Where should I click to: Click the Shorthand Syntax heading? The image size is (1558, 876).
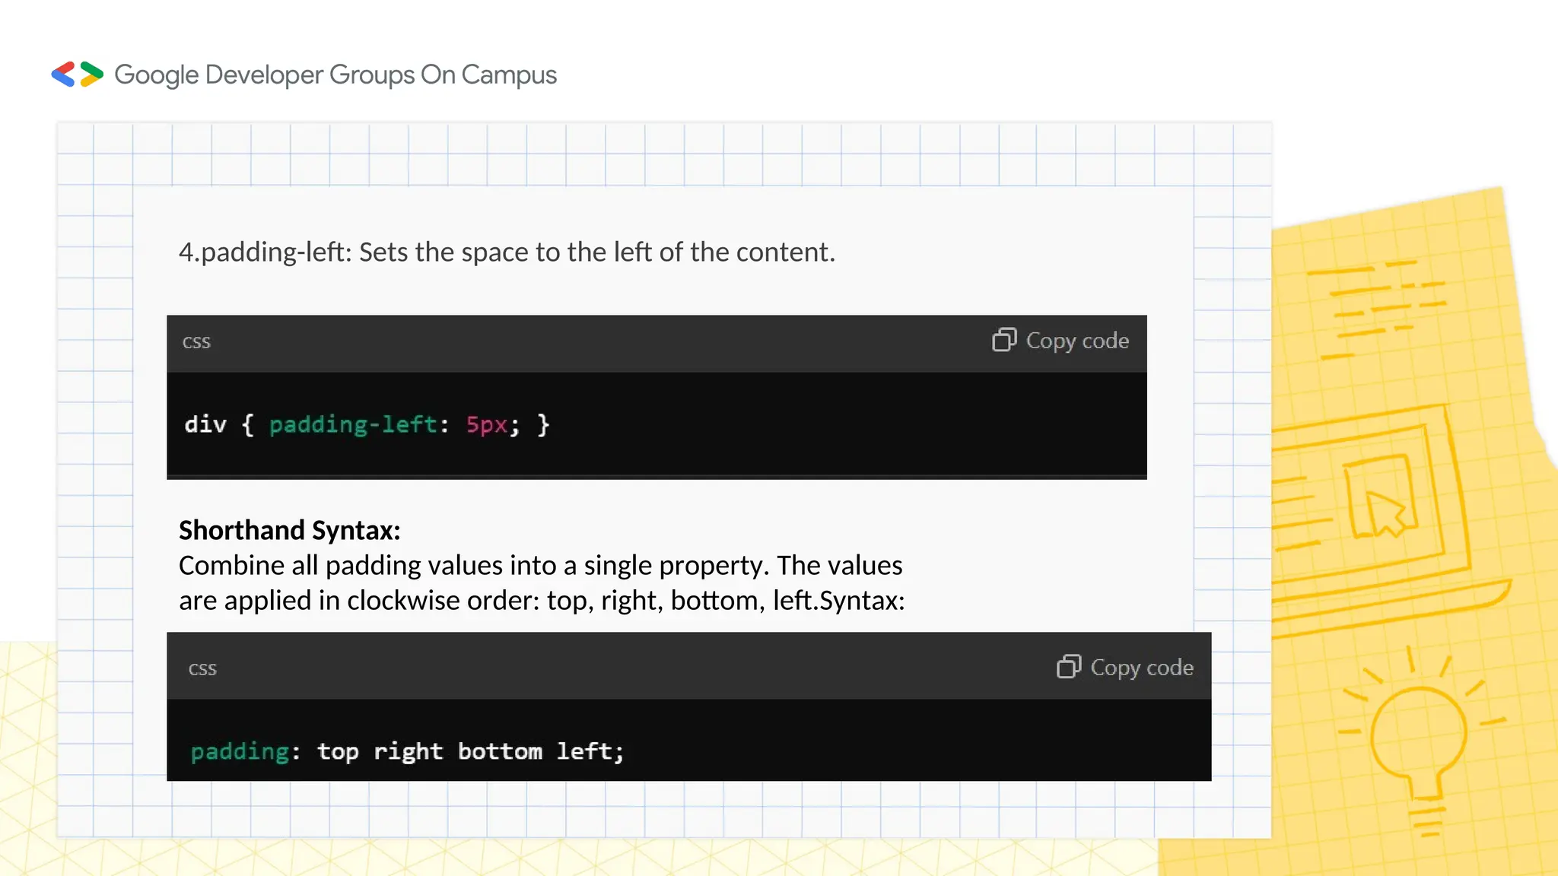[289, 530]
